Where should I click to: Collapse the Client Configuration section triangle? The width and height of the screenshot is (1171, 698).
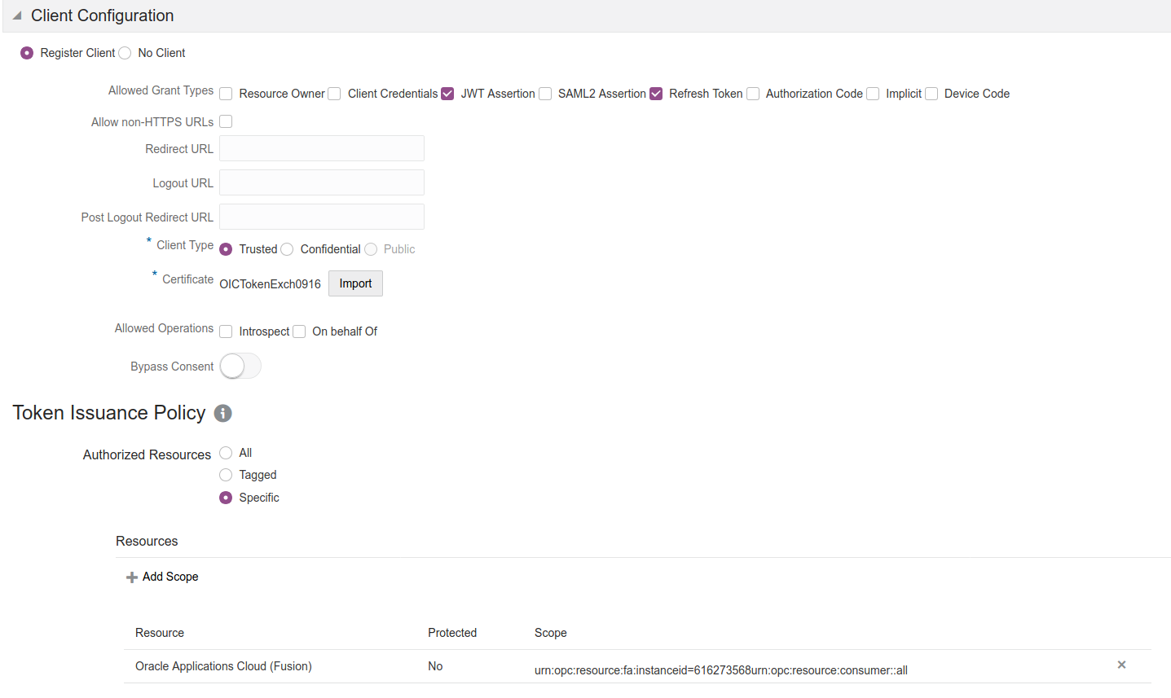(x=17, y=16)
